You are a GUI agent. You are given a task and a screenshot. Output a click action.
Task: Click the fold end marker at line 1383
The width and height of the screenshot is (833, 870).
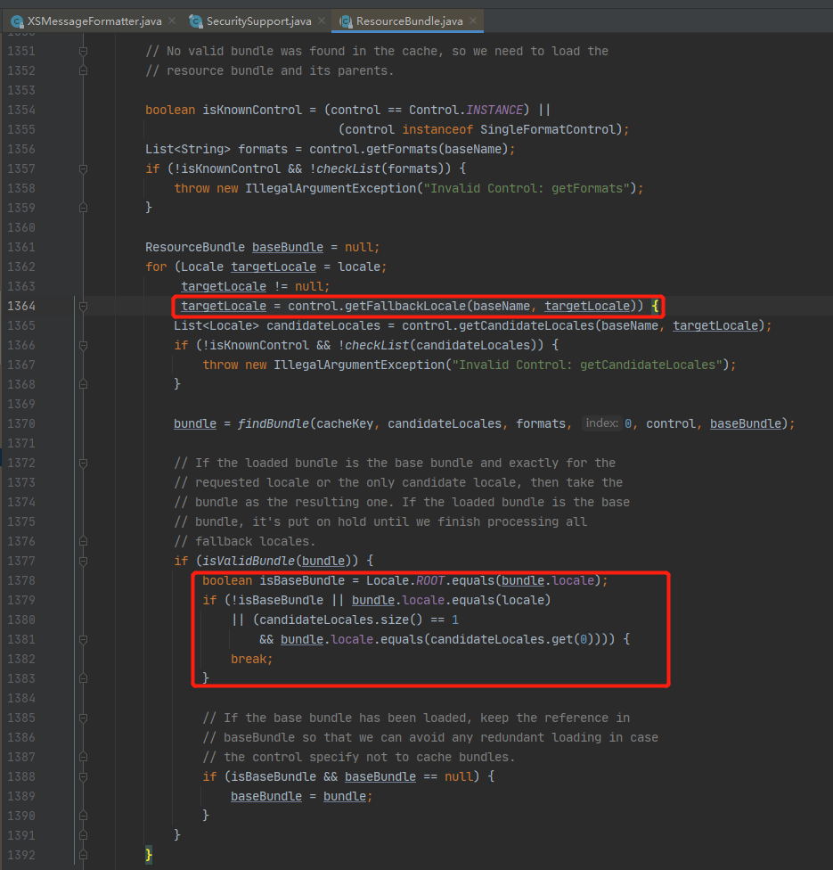pyautogui.click(x=83, y=678)
